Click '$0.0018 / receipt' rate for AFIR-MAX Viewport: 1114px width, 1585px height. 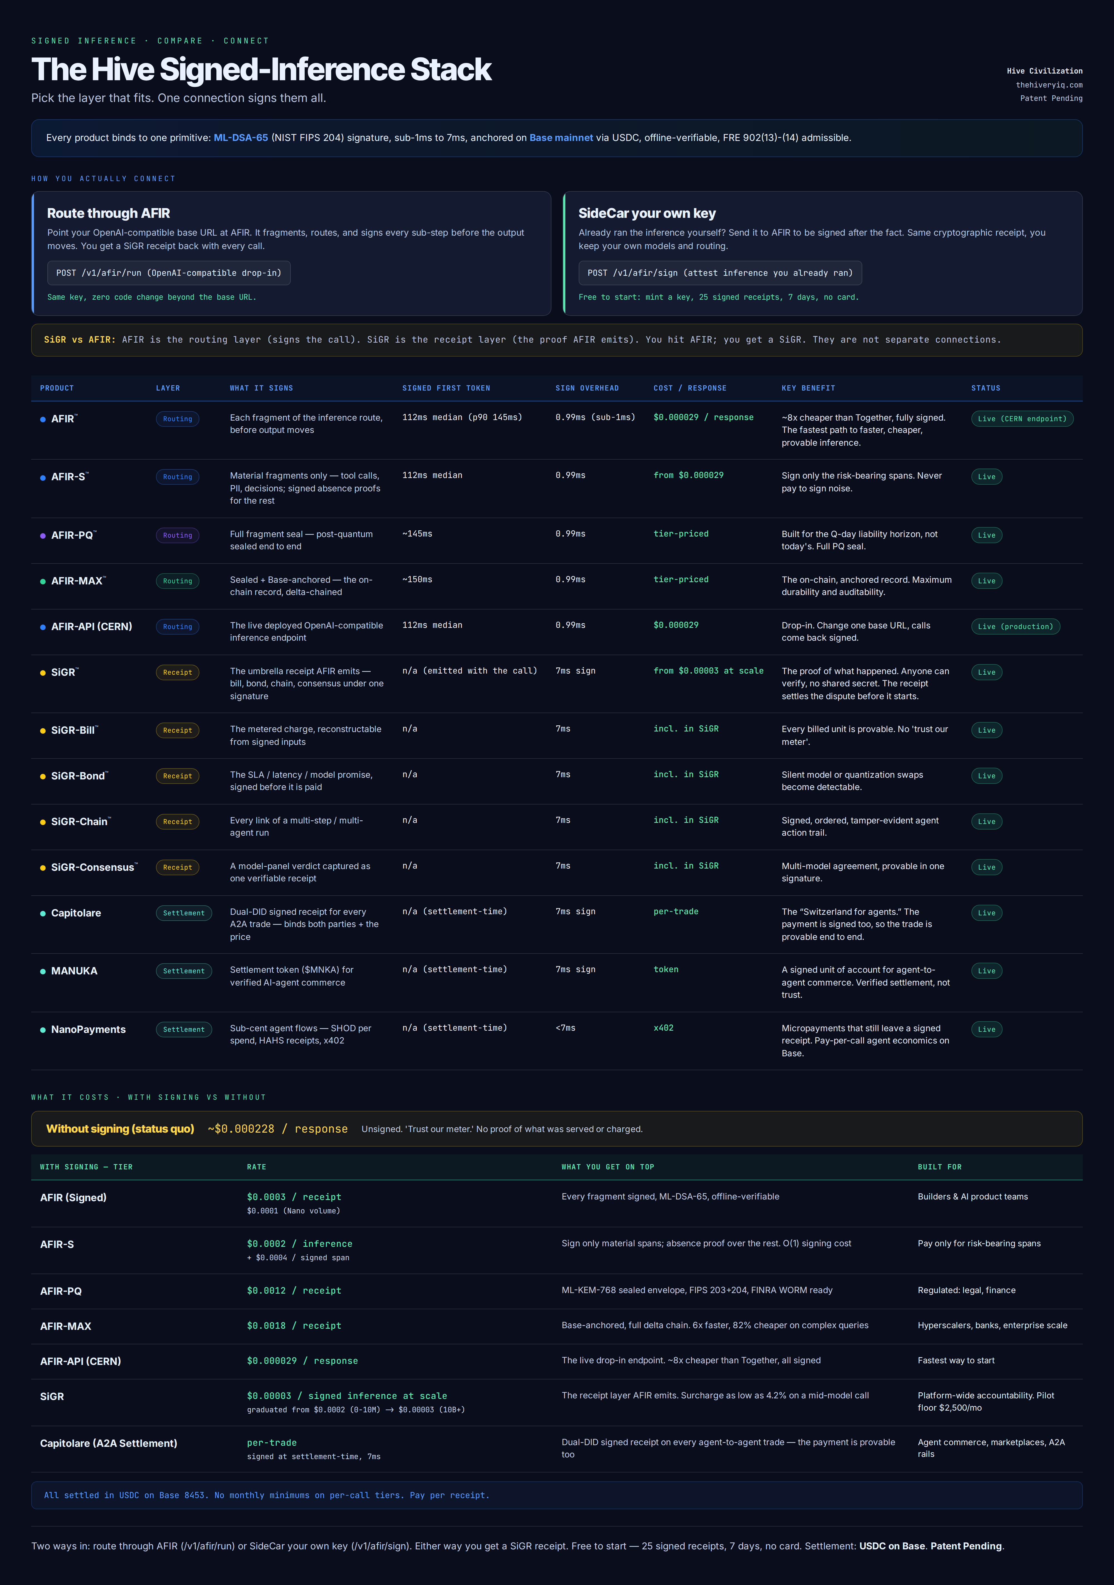(294, 1325)
